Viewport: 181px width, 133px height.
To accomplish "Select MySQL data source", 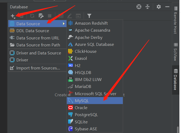I will [x=95, y=101].
